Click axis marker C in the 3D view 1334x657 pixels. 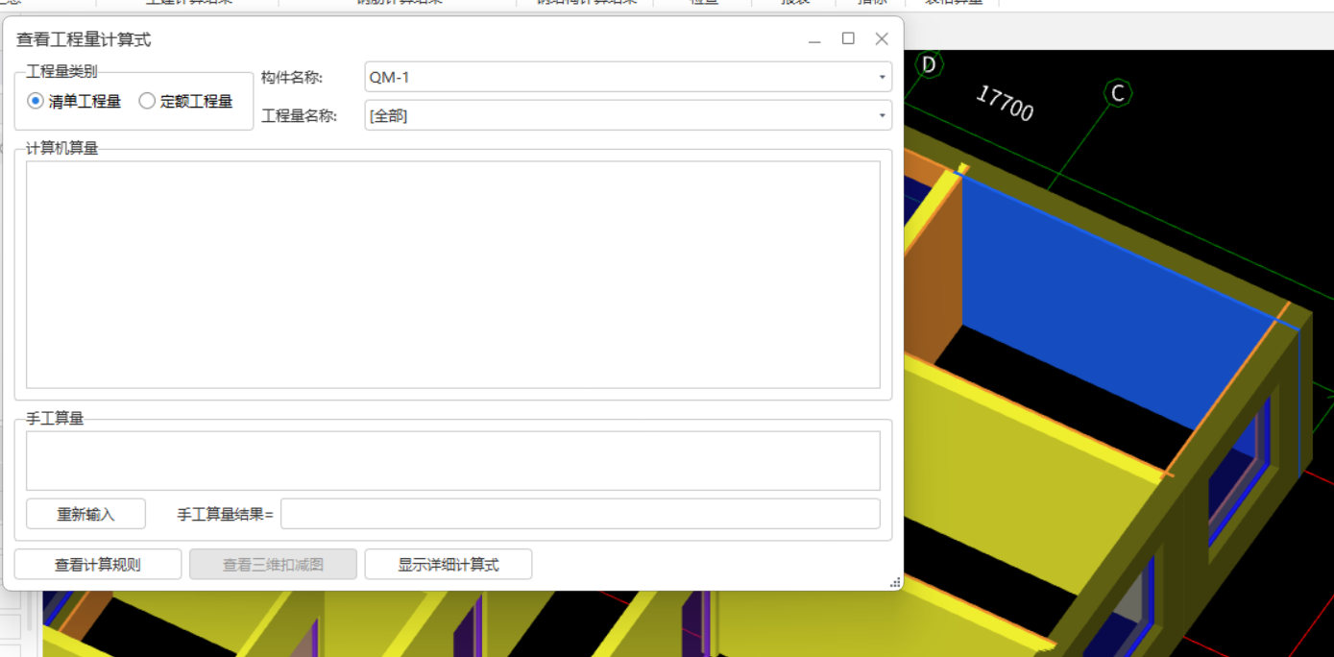coord(1117,93)
